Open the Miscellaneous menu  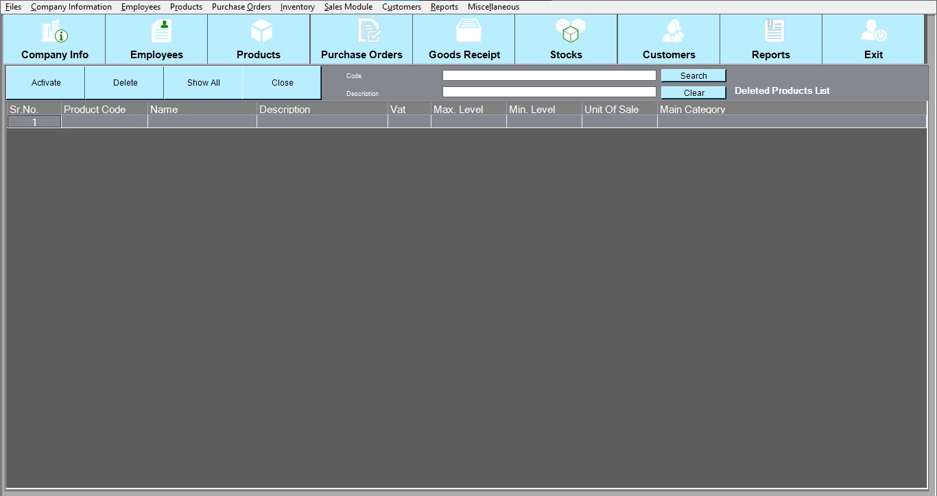(x=493, y=7)
